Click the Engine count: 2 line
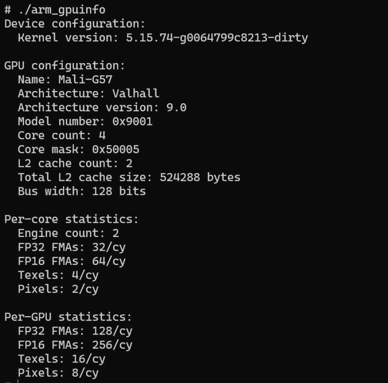 click(x=68, y=233)
